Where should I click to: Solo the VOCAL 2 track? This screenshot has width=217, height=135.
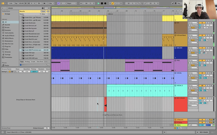pos(207,86)
